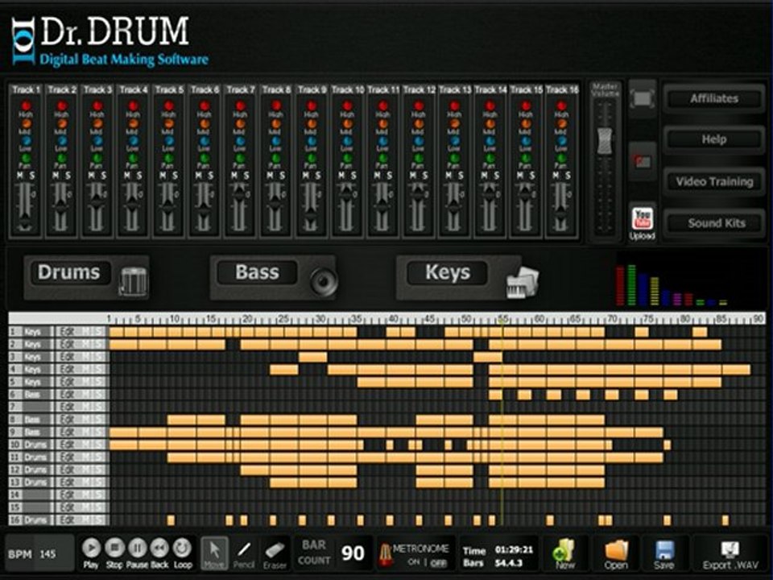This screenshot has width=773, height=580.
Task: Select row 6 Bass track label
Action: click(x=31, y=394)
